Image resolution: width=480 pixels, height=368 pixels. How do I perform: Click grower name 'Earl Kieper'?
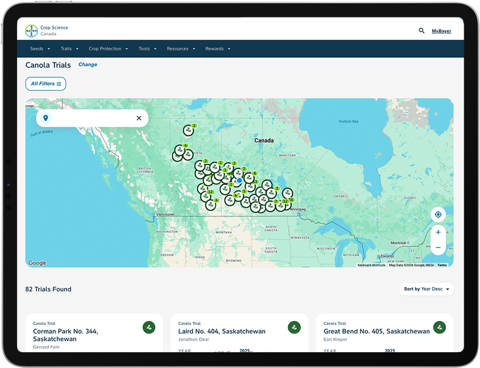[x=335, y=339]
